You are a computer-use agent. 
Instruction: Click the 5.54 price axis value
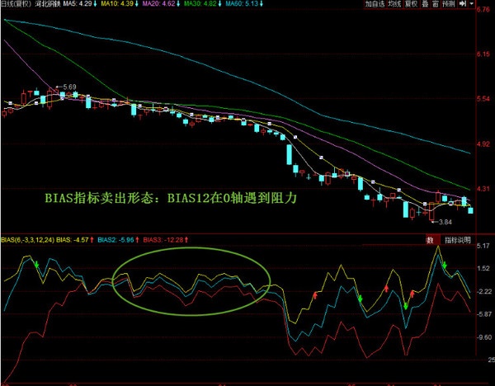click(x=483, y=99)
